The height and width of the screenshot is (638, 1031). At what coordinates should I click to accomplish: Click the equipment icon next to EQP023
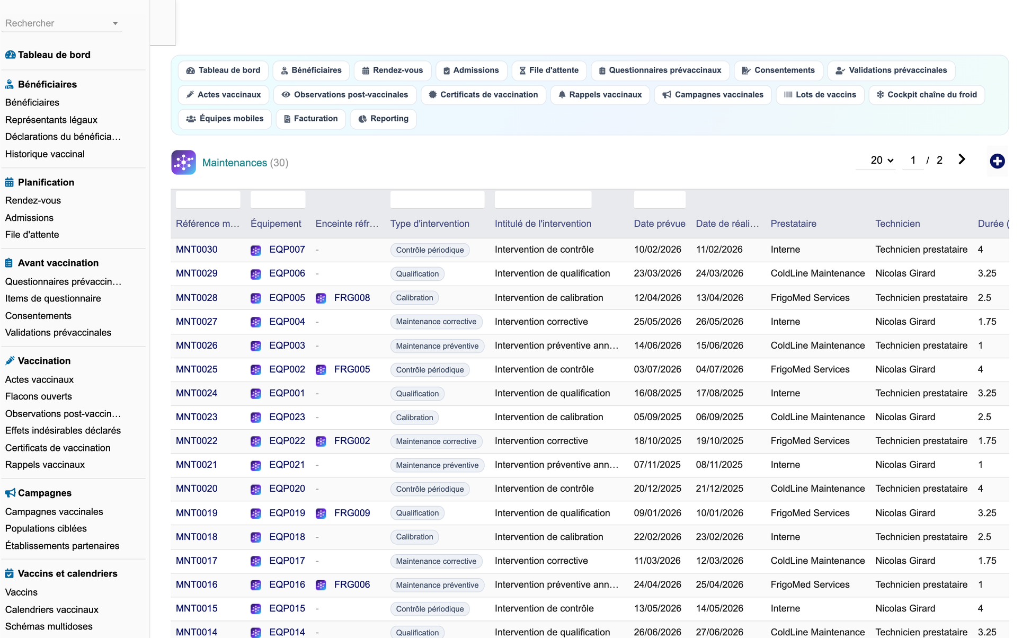click(256, 418)
